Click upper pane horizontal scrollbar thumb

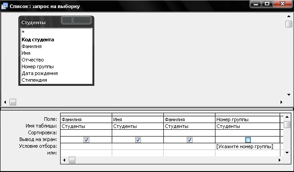13,102
